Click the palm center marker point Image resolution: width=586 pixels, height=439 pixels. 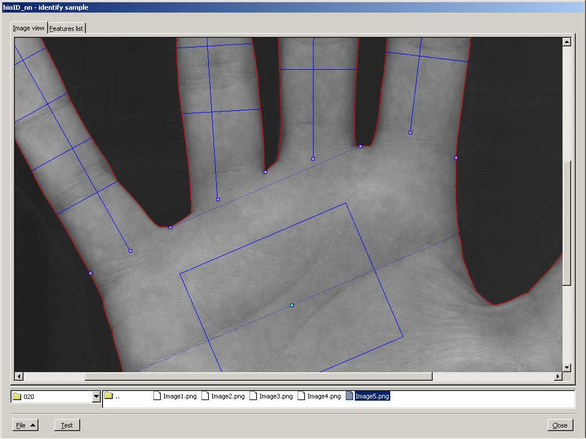click(292, 305)
